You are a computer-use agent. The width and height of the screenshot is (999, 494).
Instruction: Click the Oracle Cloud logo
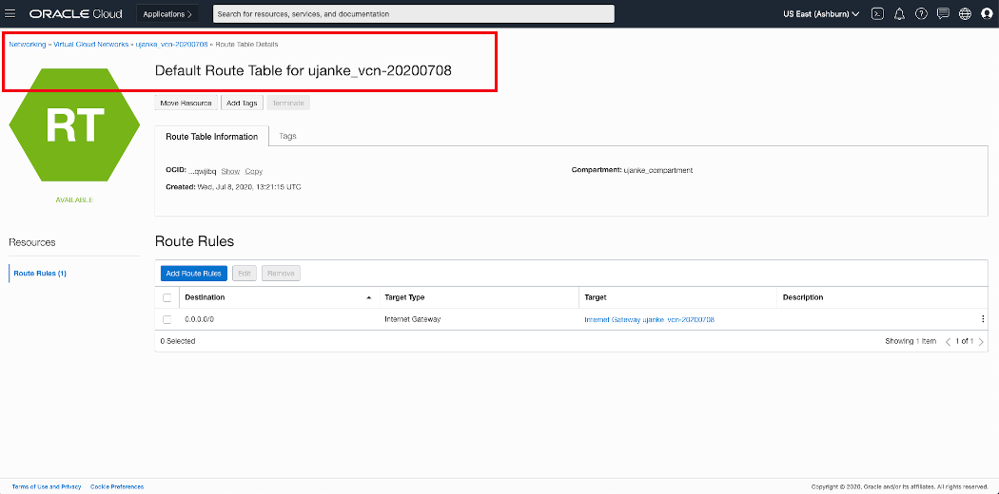tap(76, 13)
